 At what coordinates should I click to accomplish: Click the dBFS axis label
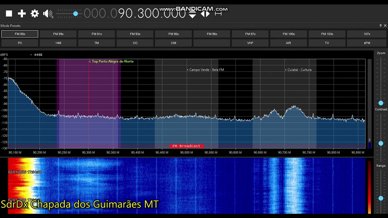(4, 55)
